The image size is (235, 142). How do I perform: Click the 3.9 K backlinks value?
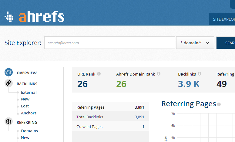coord(189,84)
